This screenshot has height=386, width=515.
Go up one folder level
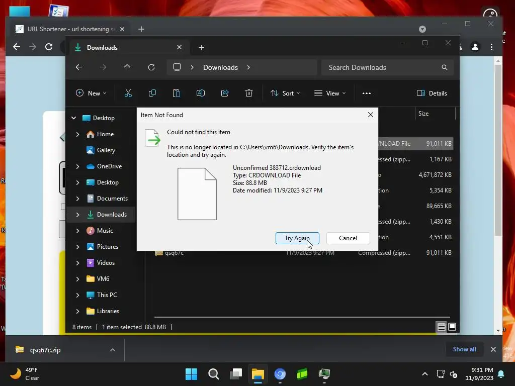[x=127, y=67]
